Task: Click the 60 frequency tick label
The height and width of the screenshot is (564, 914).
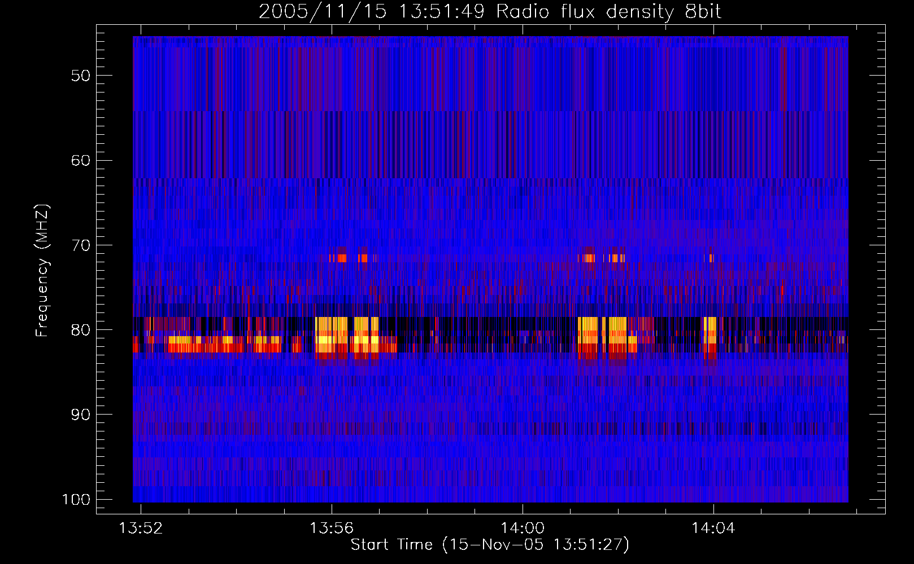Action: point(81,160)
